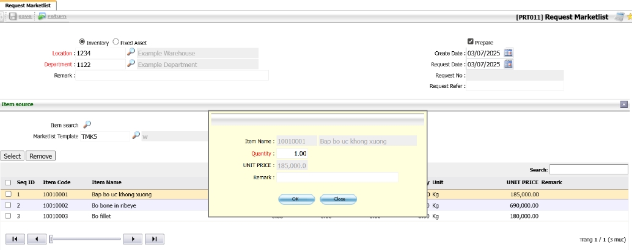
Task: Go to the next page of results
Action: (x=133, y=239)
